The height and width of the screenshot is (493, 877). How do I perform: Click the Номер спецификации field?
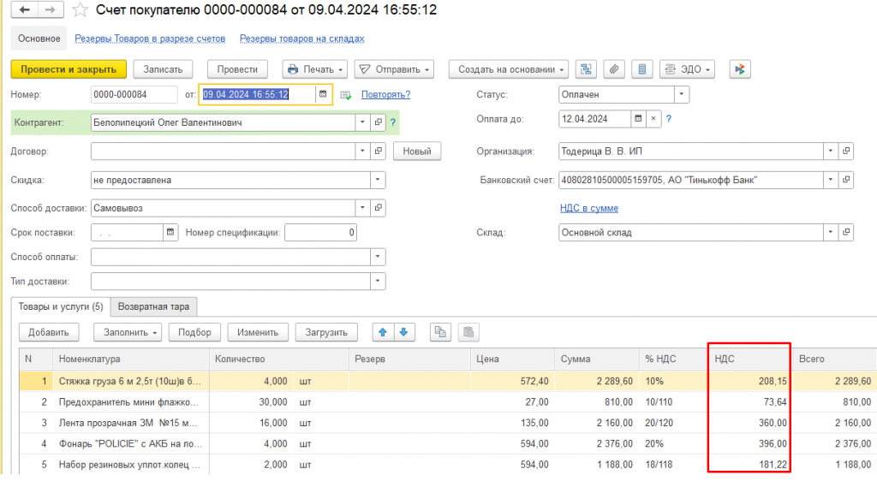tap(320, 232)
